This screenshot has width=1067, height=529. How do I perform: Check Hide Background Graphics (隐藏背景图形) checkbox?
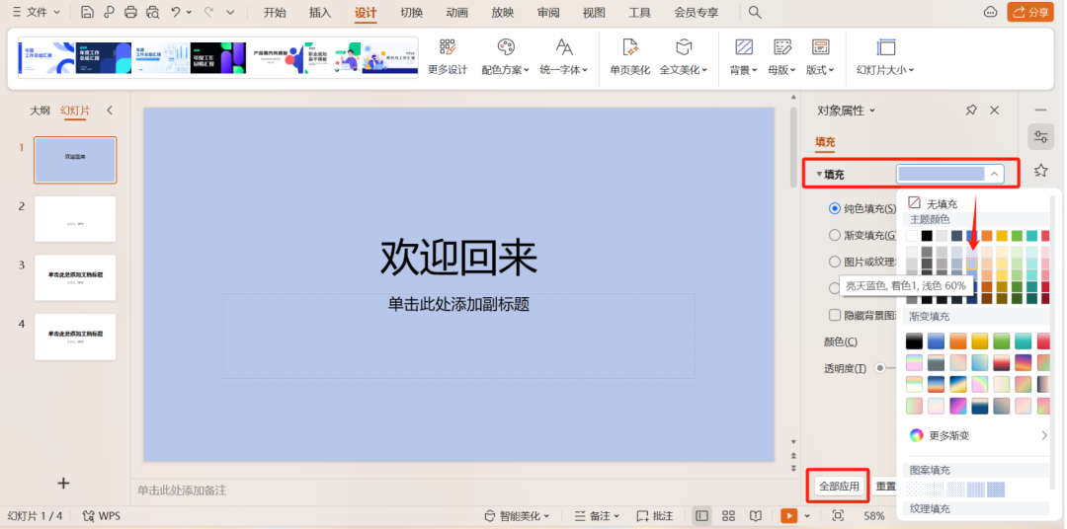(x=834, y=315)
